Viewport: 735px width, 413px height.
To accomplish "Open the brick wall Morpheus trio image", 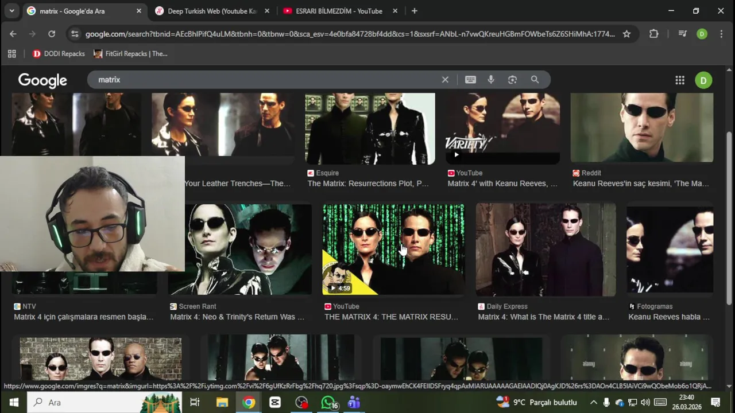I will click(x=100, y=359).
